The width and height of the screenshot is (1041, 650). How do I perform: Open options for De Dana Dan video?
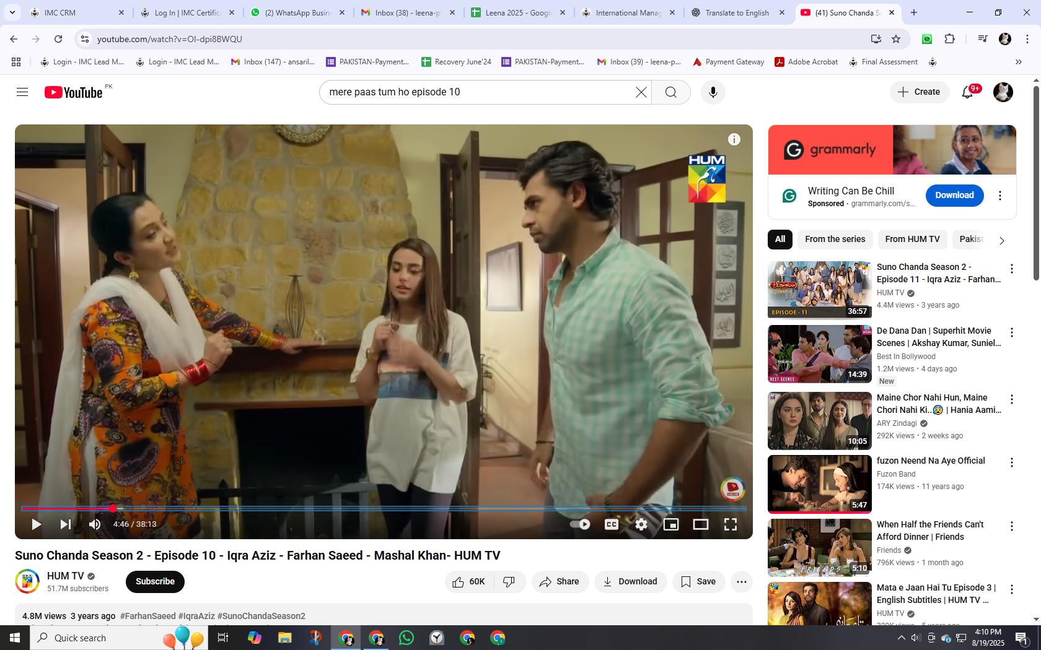click(x=1012, y=332)
